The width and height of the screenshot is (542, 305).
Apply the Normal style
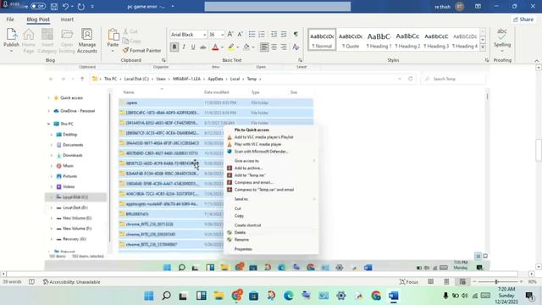pyautogui.click(x=322, y=40)
